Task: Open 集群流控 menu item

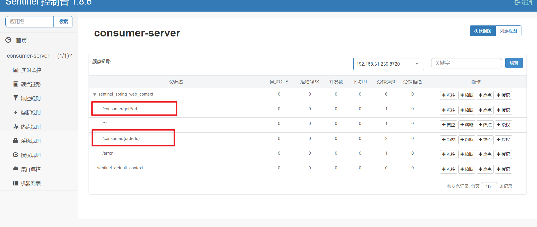Action: pyautogui.click(x=31, y=169)
